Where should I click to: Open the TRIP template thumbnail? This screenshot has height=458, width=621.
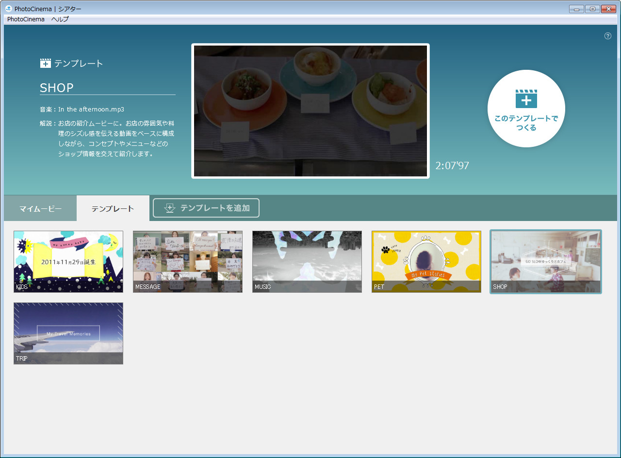(68, 333)
